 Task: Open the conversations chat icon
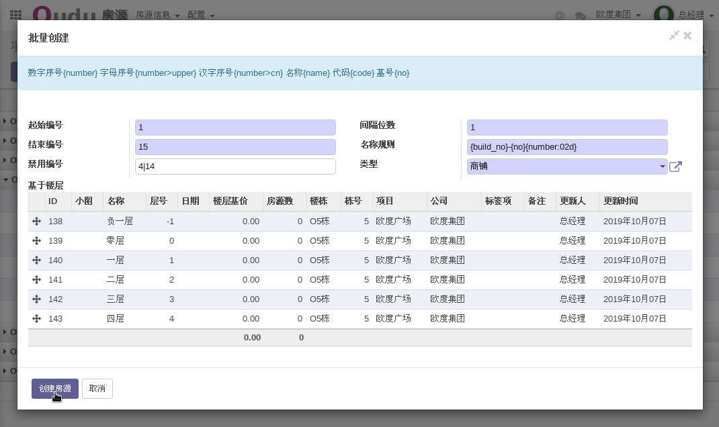click(x=580, y=15)
